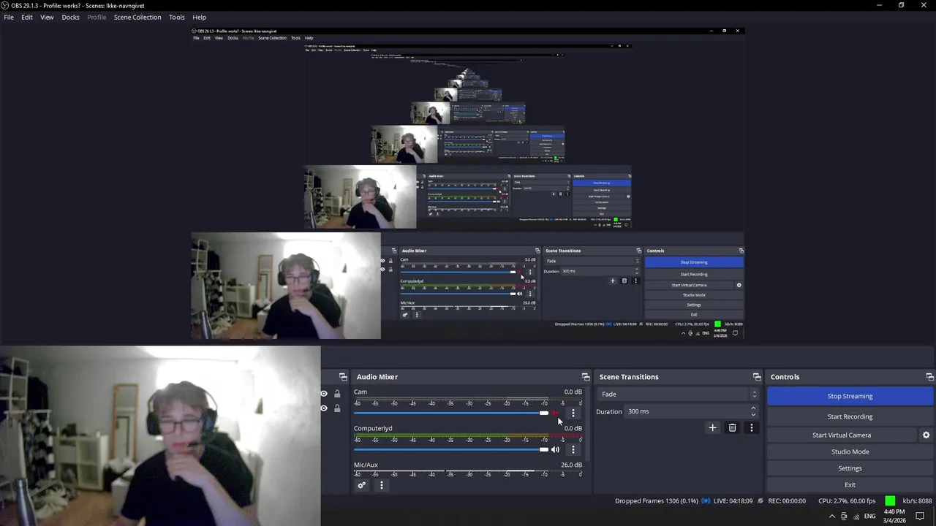Screen dimensions: 936x526
Task: Open the Profile menu
Action: [97, 17]
